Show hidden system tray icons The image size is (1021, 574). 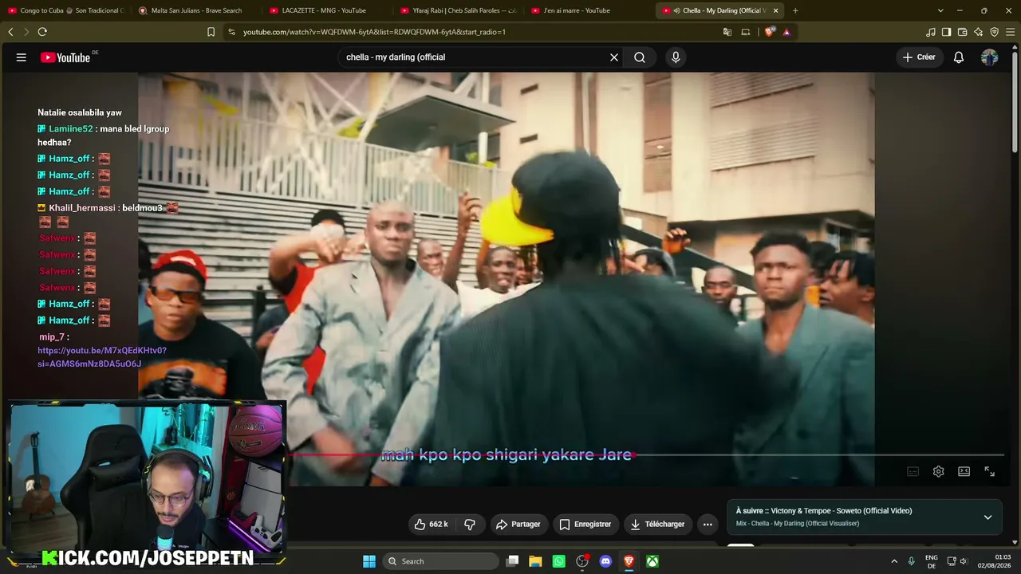click(x=894, y=561)
